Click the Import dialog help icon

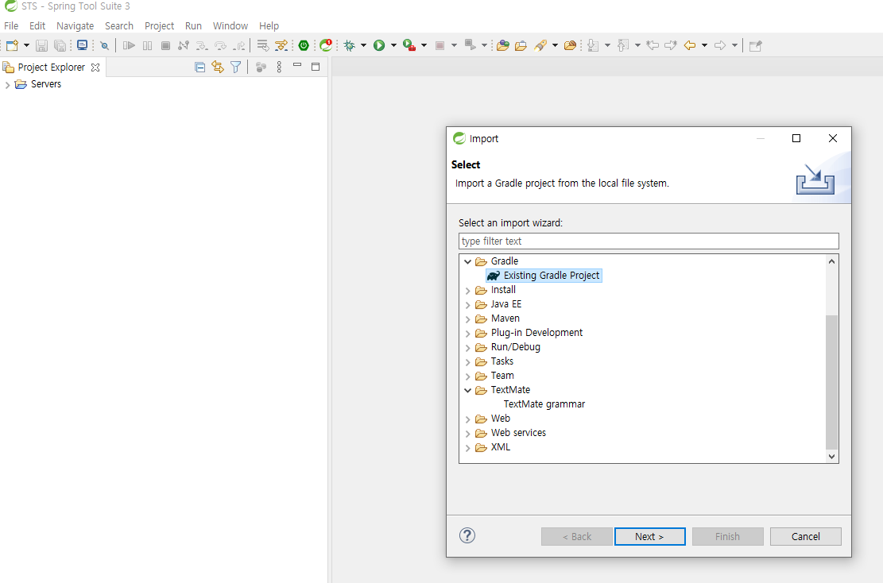point(467,535)
